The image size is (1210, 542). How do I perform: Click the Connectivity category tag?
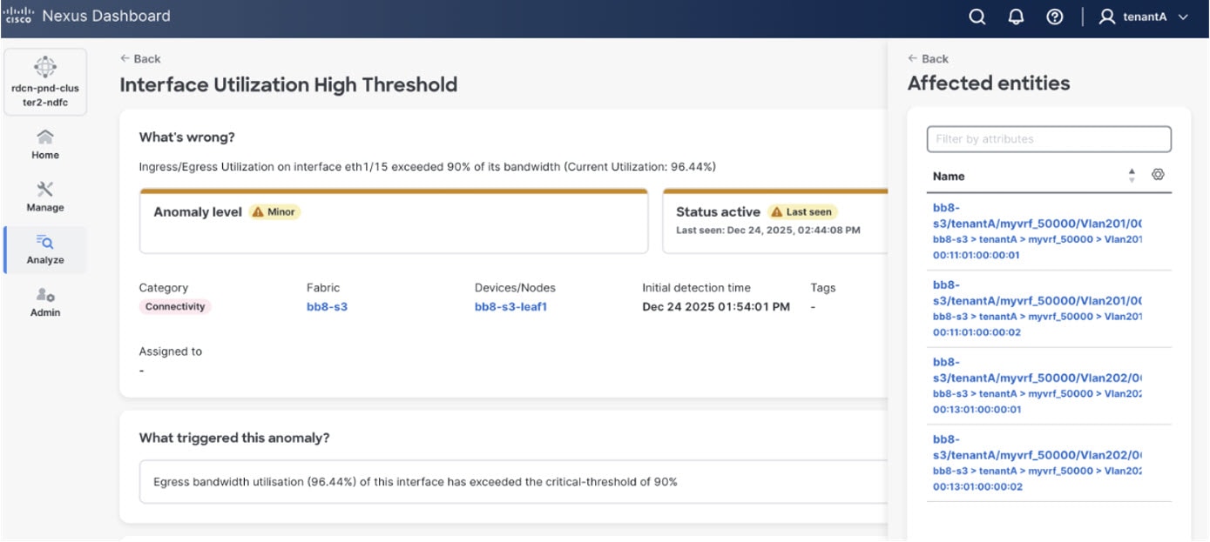click(175, 306)
